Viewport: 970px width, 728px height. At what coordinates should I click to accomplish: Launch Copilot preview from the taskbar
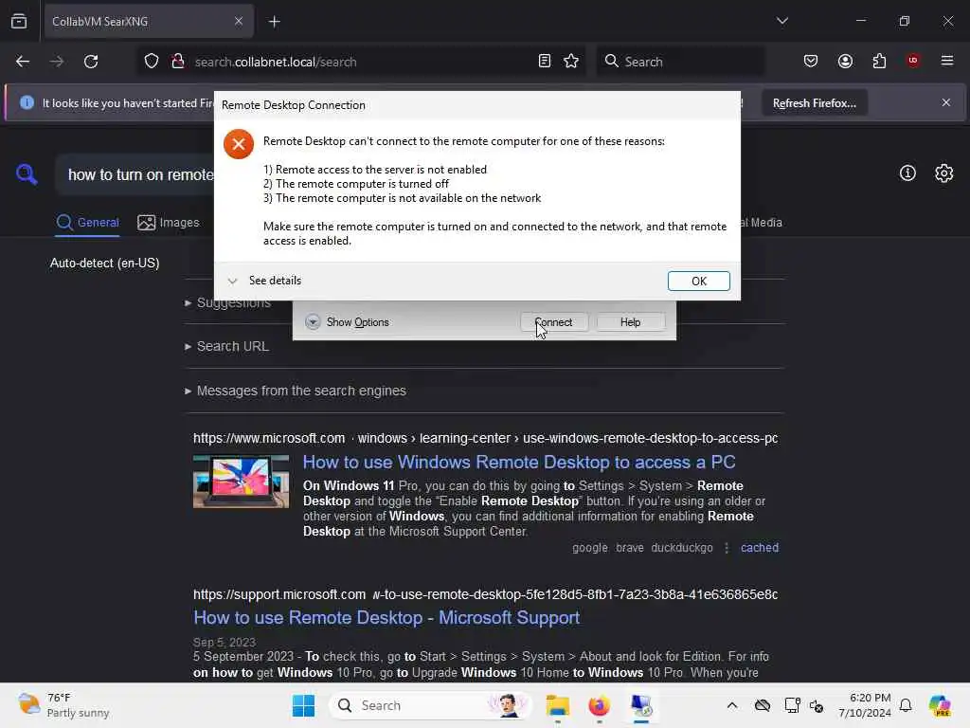point(940,705)
